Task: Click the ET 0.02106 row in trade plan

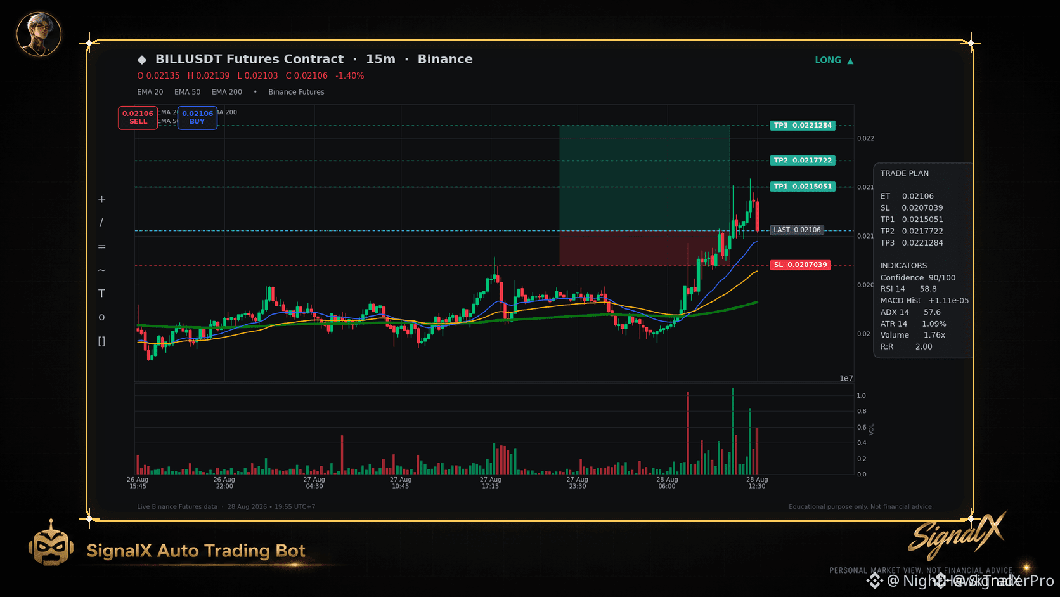Action: point(907,196)
